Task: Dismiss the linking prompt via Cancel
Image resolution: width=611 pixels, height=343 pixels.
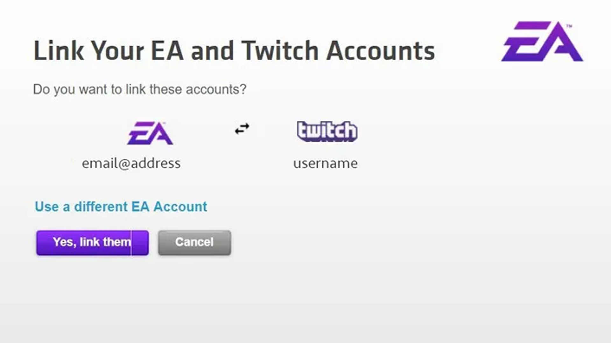Action: [x=194, y=242]
